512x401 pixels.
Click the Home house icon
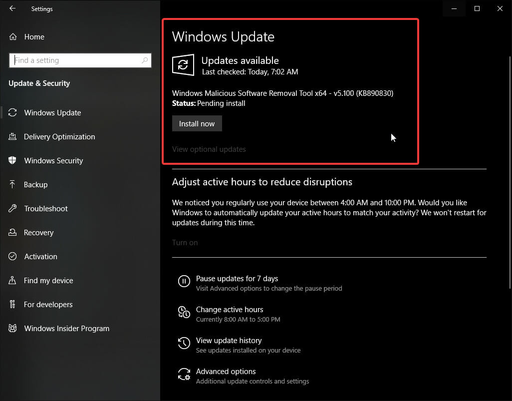tap(13, 37)
